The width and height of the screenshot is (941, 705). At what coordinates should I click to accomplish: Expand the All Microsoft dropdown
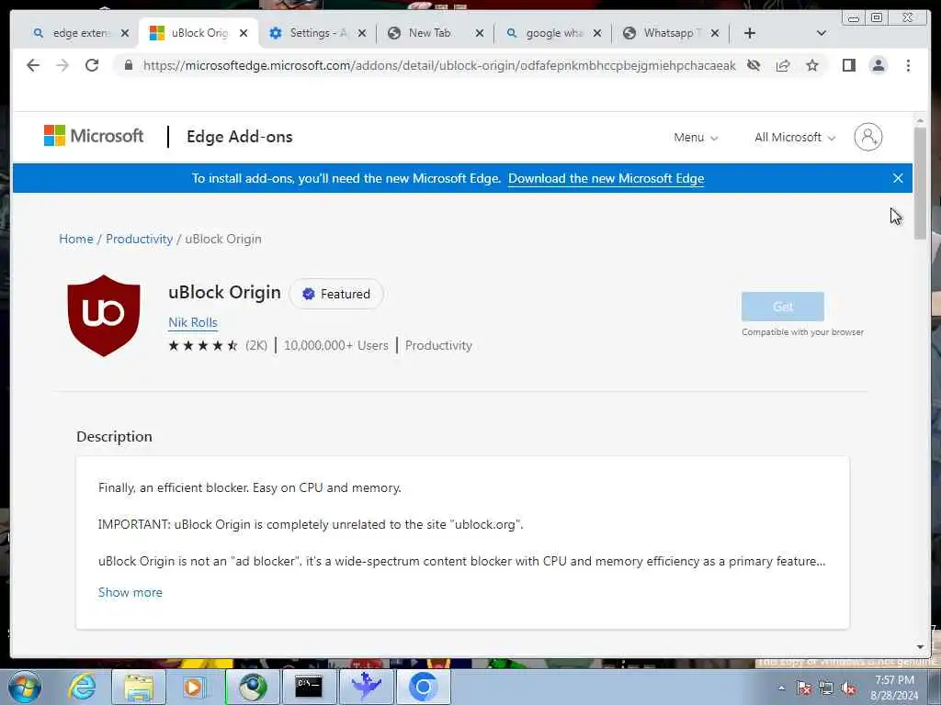[x=795, y=138]
